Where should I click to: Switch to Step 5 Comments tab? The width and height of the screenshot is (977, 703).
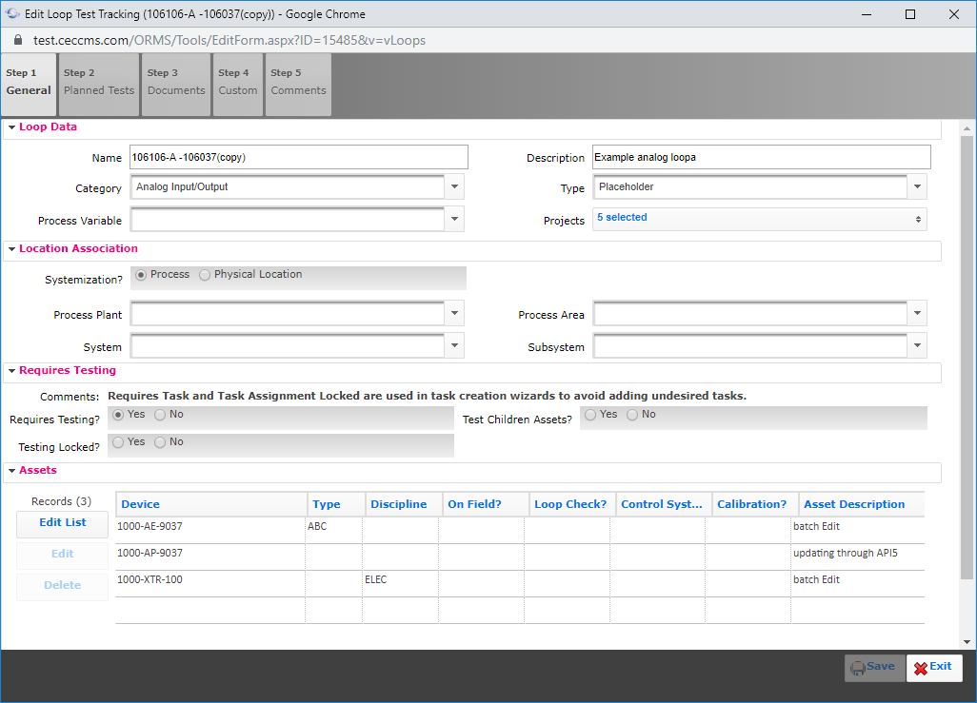(x=298, y=84)
